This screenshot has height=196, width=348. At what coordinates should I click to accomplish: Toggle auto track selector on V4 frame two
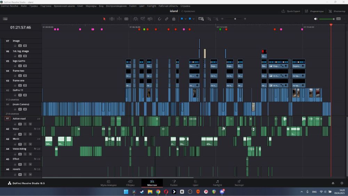tap(20, 76)
